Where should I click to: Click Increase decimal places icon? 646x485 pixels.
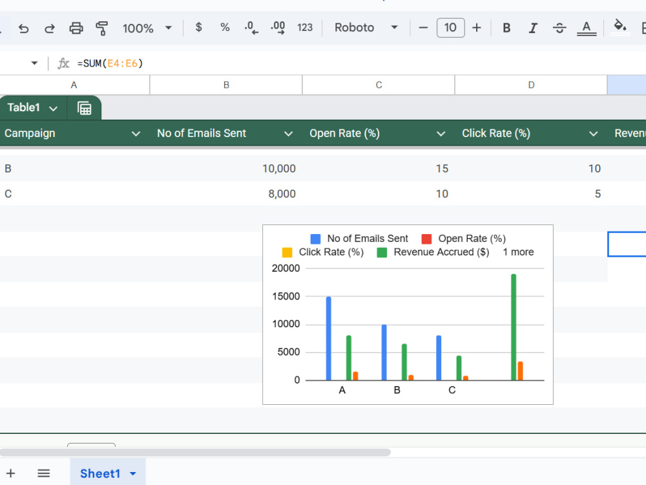coord(278,28)
